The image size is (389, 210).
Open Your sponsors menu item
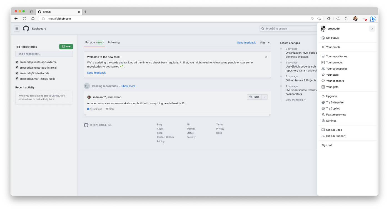pyautogui.click(x=347, y=81)
